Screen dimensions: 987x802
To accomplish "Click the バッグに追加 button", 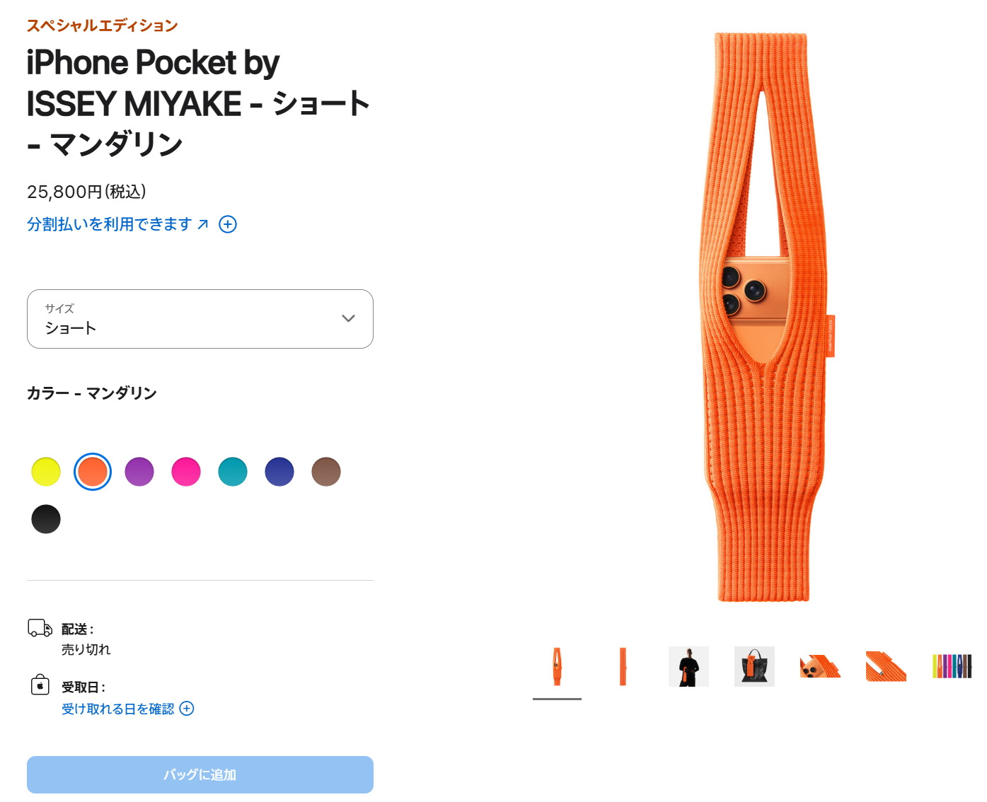I will (200, 774).
